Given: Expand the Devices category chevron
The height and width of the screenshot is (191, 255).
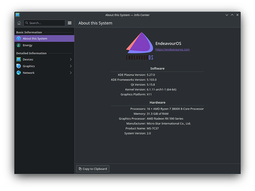Looking at the screenshot, I should 71,59.
